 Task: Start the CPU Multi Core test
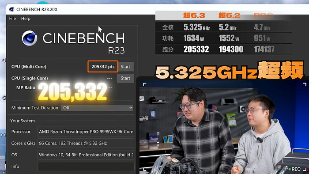pos(125,67)
